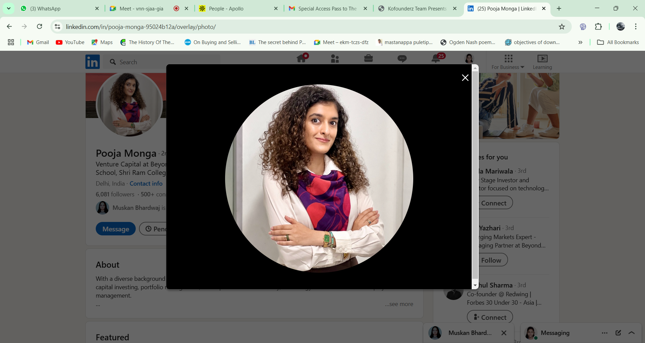
Task: Reload the page
Action: [40, 27]
